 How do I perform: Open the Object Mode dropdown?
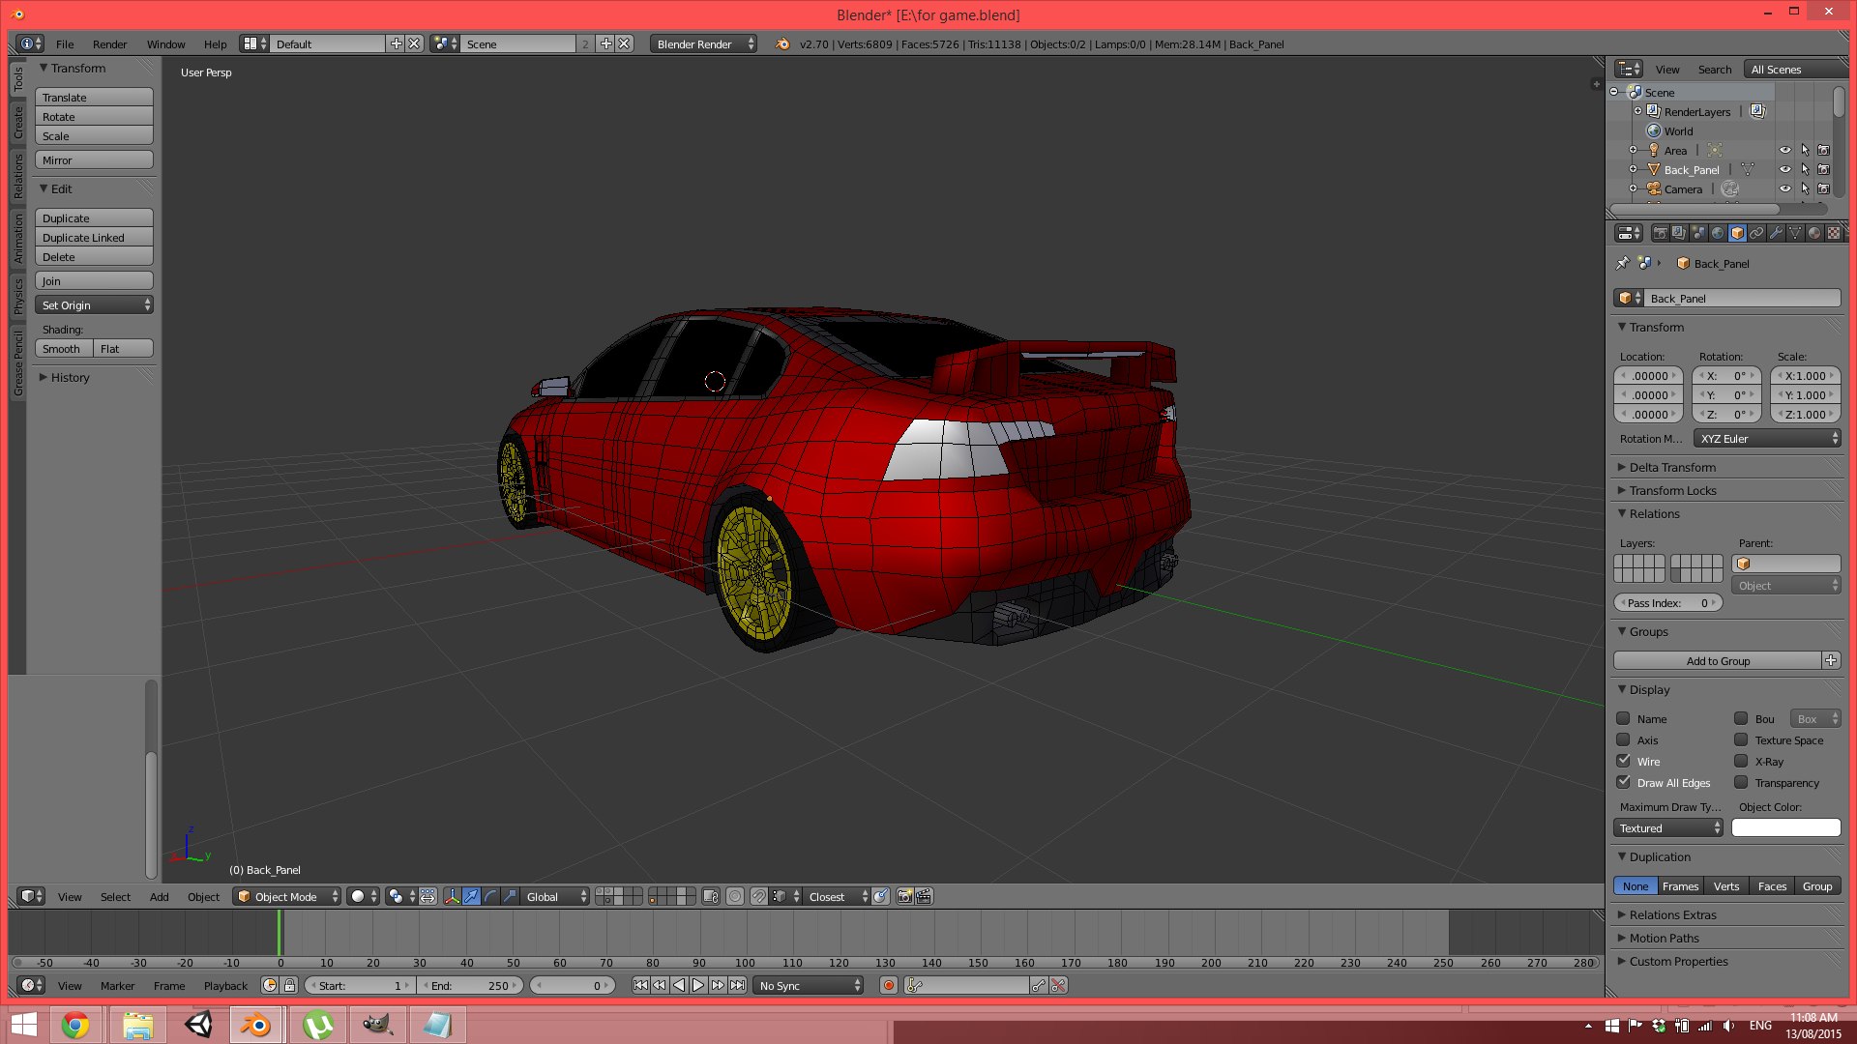click(288, 897)
